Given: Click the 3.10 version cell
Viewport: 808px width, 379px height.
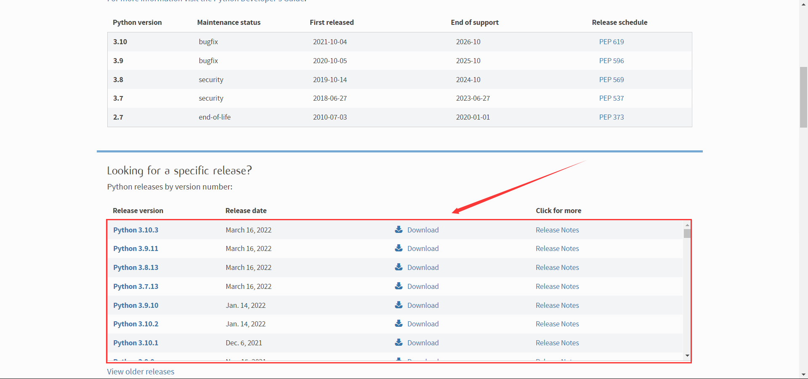Looking at the screenshot, I should pyautogui.click(x=120, y=42).
